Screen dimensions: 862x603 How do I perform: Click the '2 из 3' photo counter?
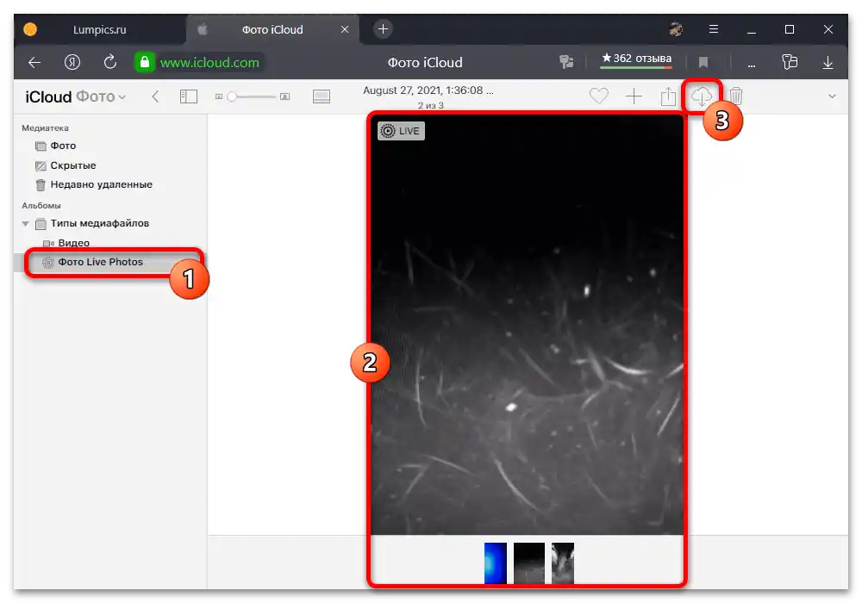430,105
